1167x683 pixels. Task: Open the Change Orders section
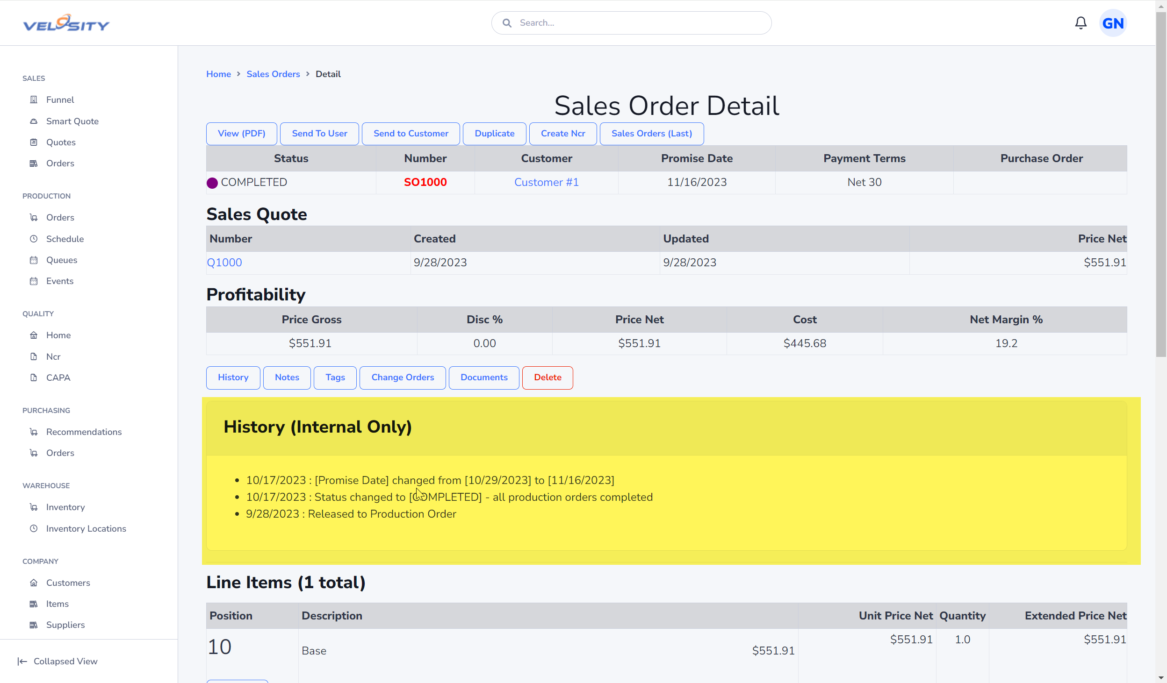point(403,377)
